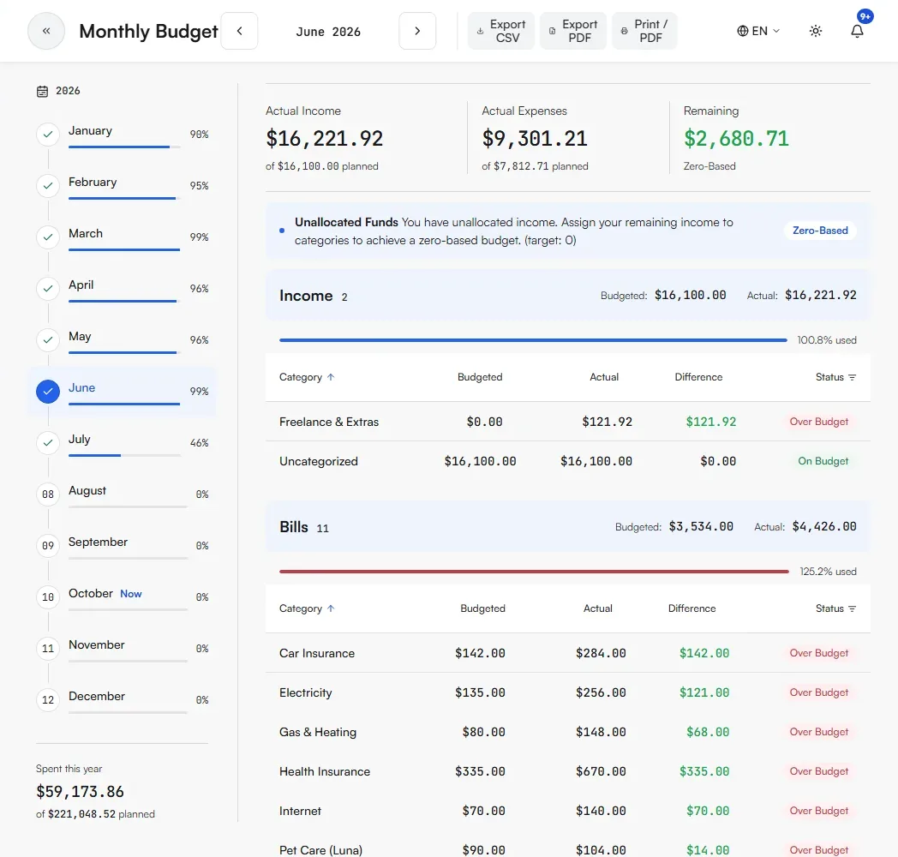Image resolution: width=898 pixels, height=857 pixels.
Task: Select June in the month list
Action: pos(123,392)
